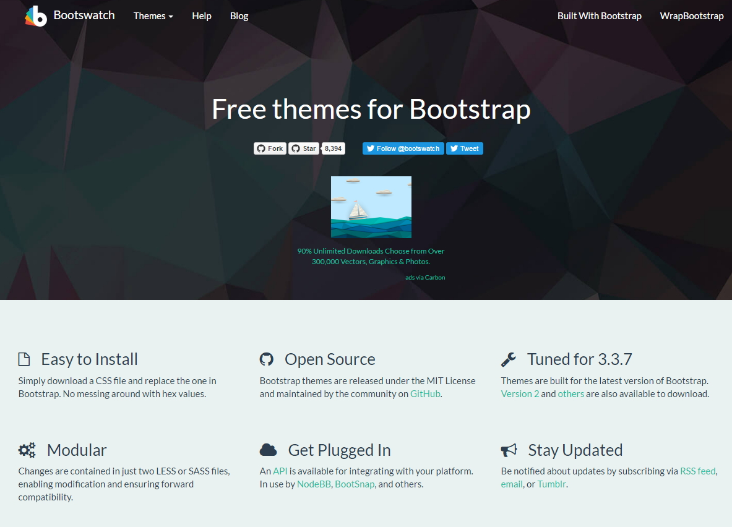Click the Modular heading
This screenshot has height=527, width=732.
(77, 450)
